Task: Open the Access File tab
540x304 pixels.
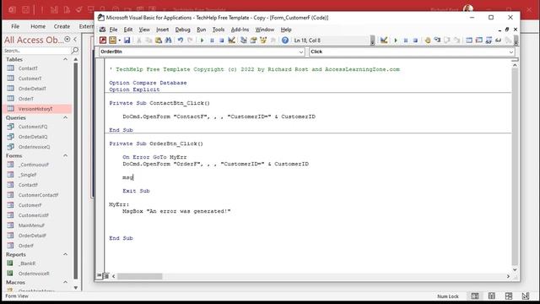Action: (15, 26)
